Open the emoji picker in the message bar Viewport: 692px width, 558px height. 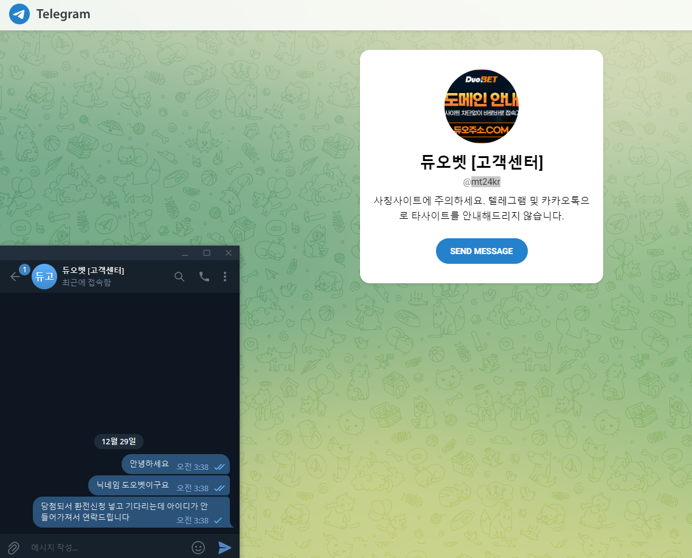[198, 546]
